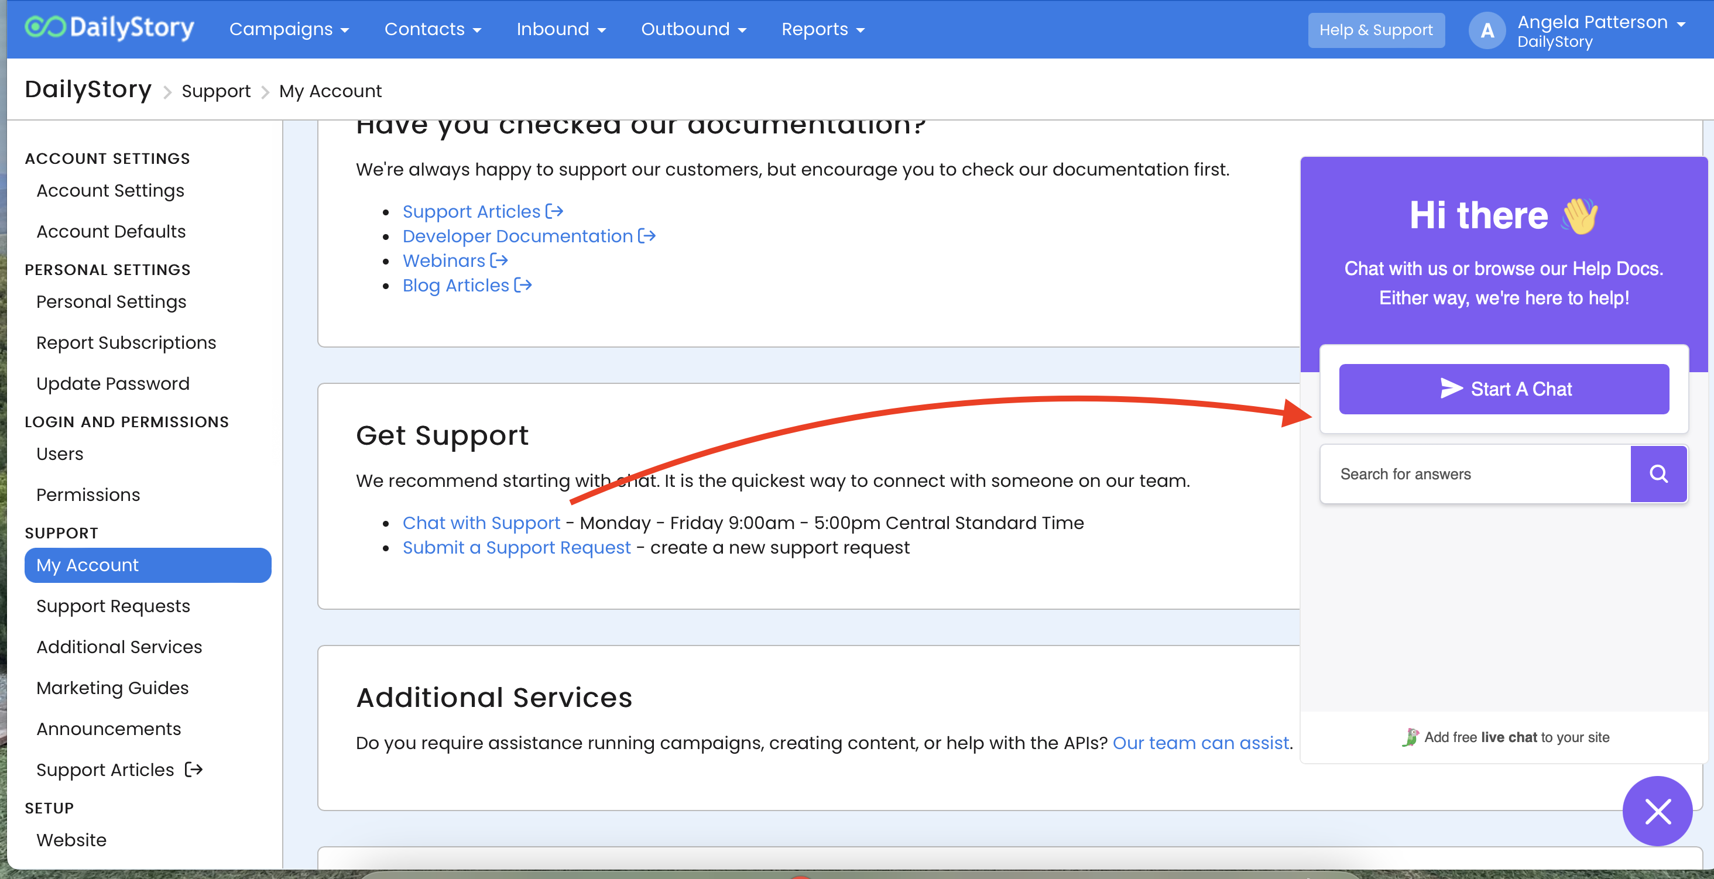Open Permissions in sidebar

88,495
